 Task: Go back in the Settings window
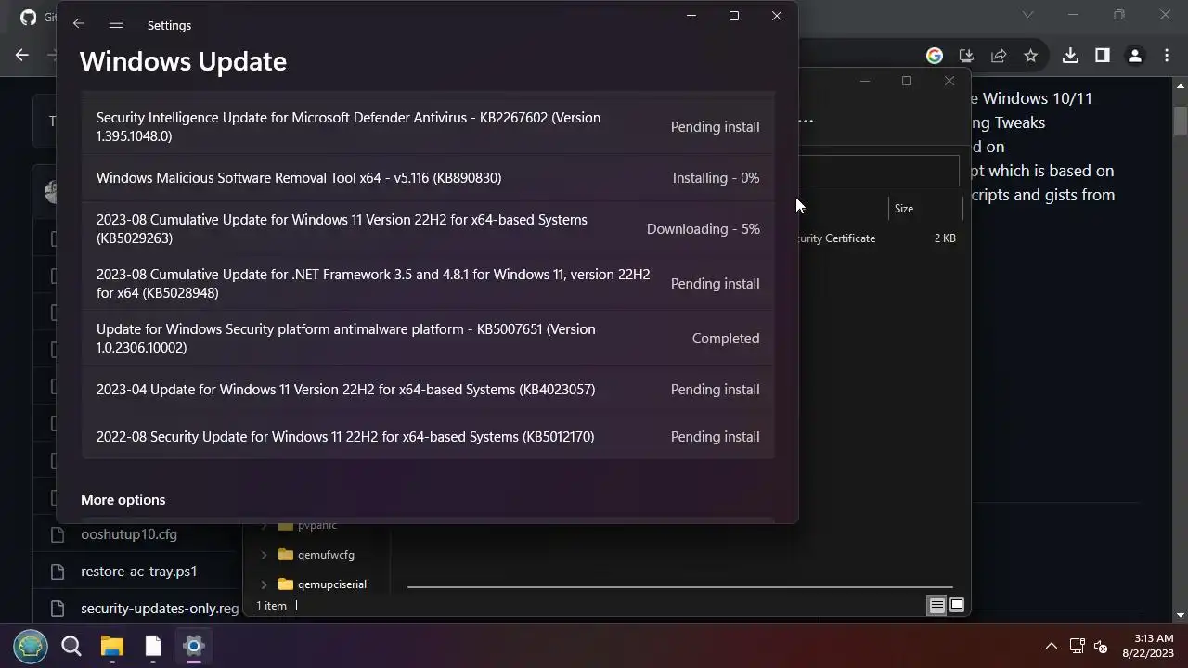(x=79, y=24)
